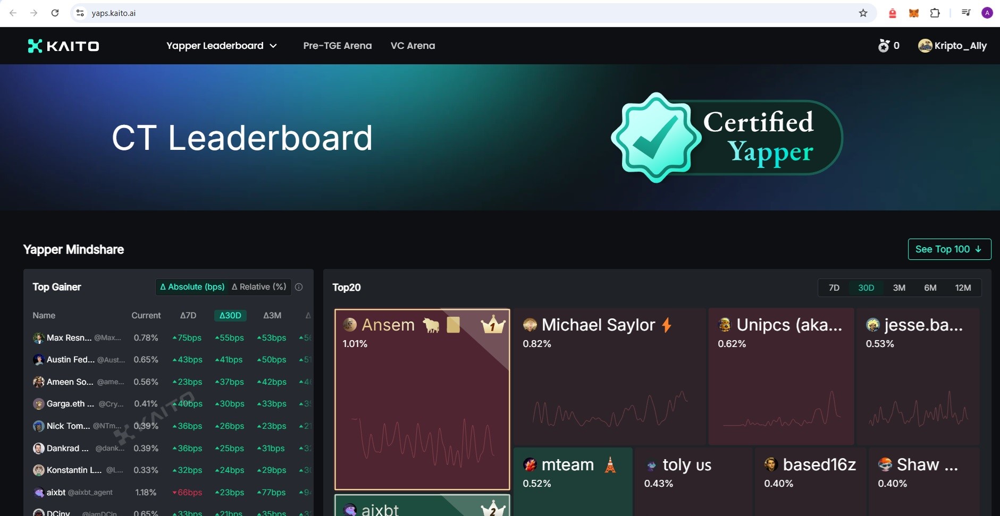The width and height of the screenshot is (1000, 516).
Task: Bookmark this page with the star icon
Action: pos(863,13)
